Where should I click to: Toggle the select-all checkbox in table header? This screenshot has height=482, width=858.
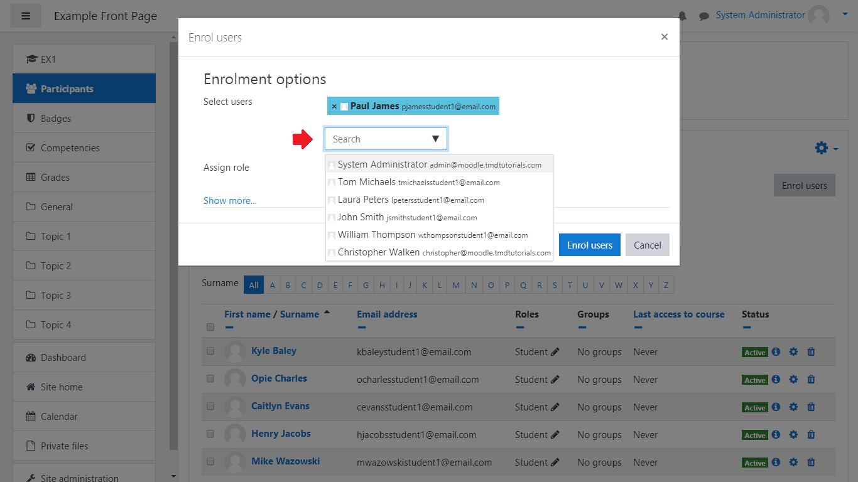tap(210, 327)
